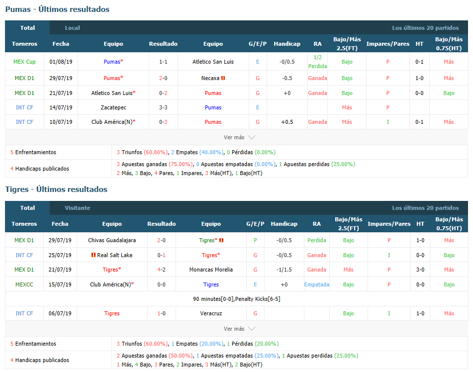Open the MEXCC tournament link
473x372 pixels.
[x=24, y=284]
